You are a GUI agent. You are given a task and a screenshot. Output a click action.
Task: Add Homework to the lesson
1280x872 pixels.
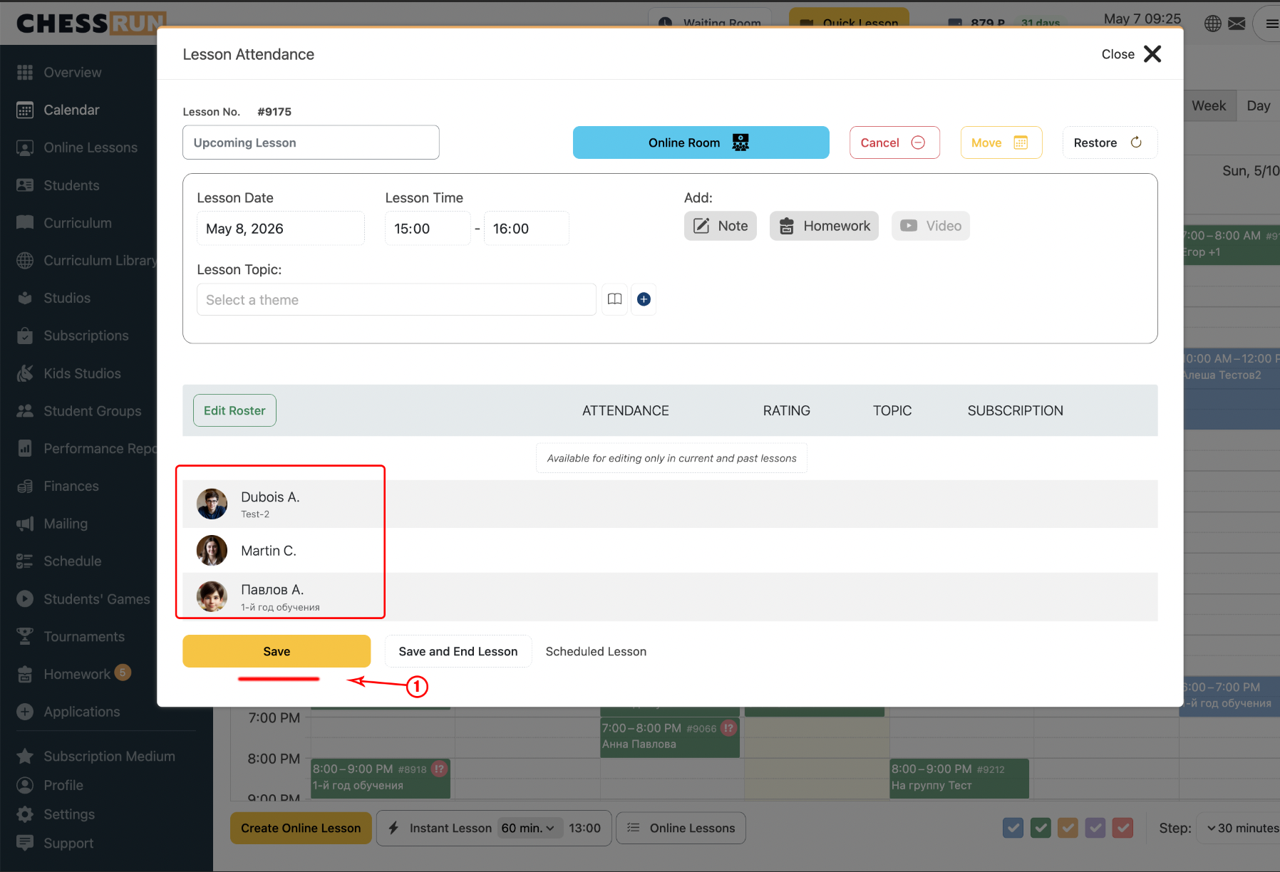click(824, 226)
